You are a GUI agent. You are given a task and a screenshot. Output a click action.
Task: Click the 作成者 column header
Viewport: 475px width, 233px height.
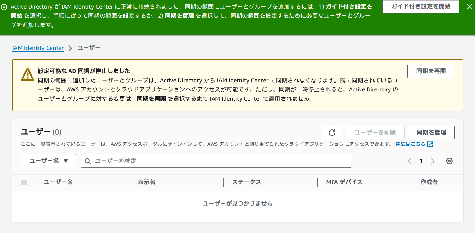tap(429, 182)
